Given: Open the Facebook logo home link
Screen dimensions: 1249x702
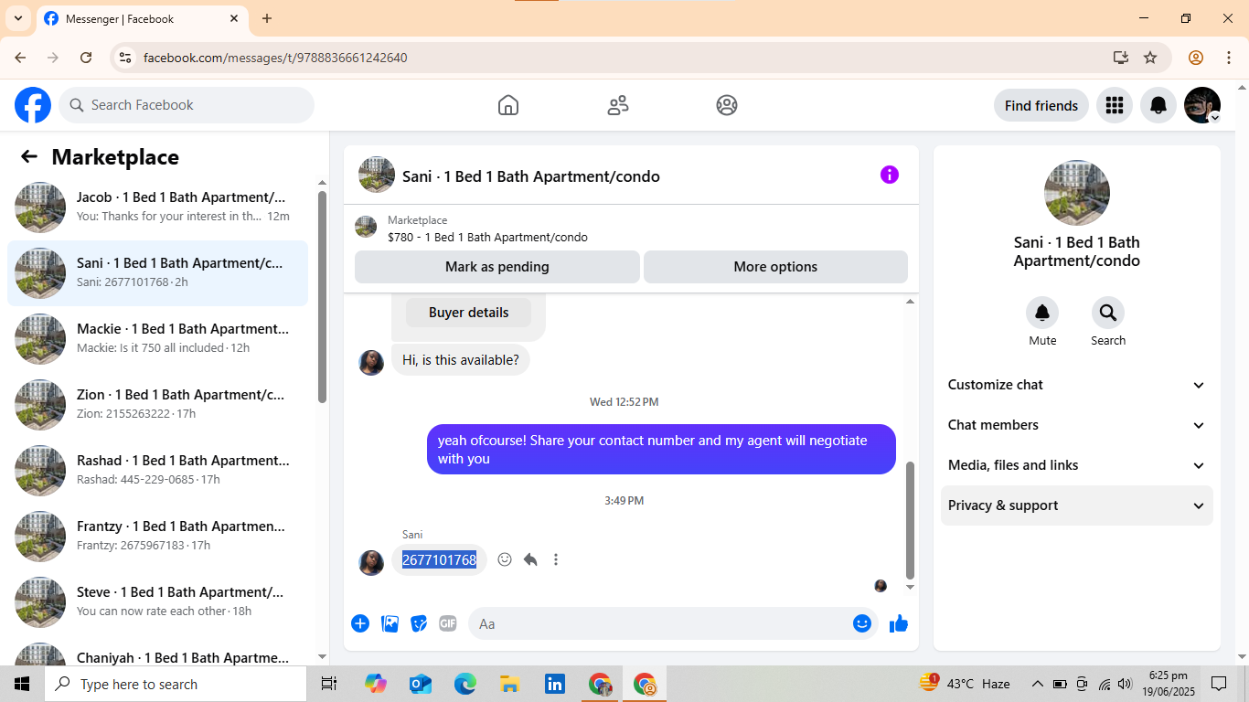Looking at the screenshot, I should tap(33, 105).
